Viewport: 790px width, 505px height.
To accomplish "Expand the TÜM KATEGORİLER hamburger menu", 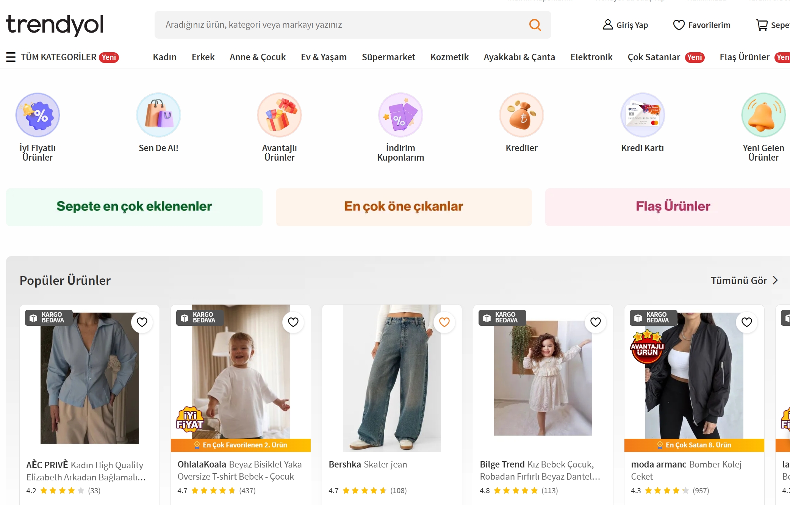I will tap(11, 57).
